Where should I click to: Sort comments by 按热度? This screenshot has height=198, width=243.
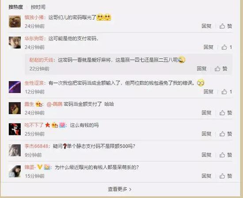tap(15, 7)
